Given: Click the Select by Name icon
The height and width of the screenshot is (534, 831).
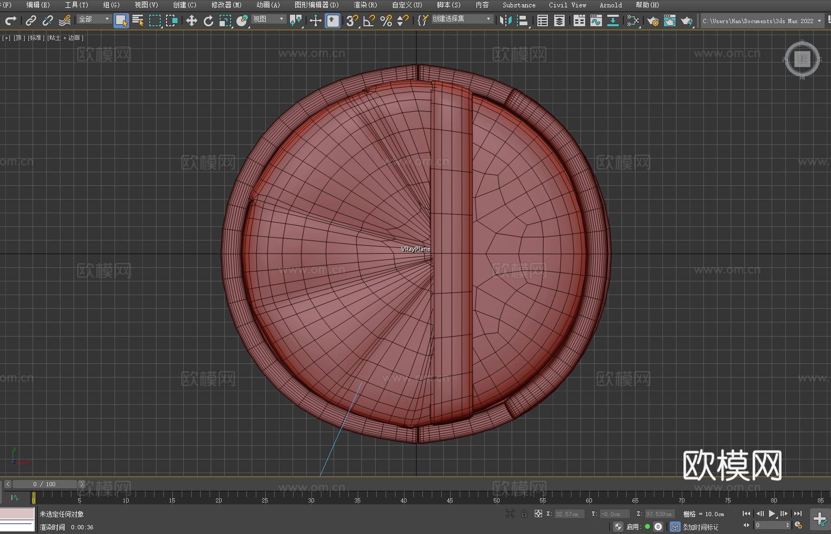Looking at the screenshot, I should (x=138, y=20).
